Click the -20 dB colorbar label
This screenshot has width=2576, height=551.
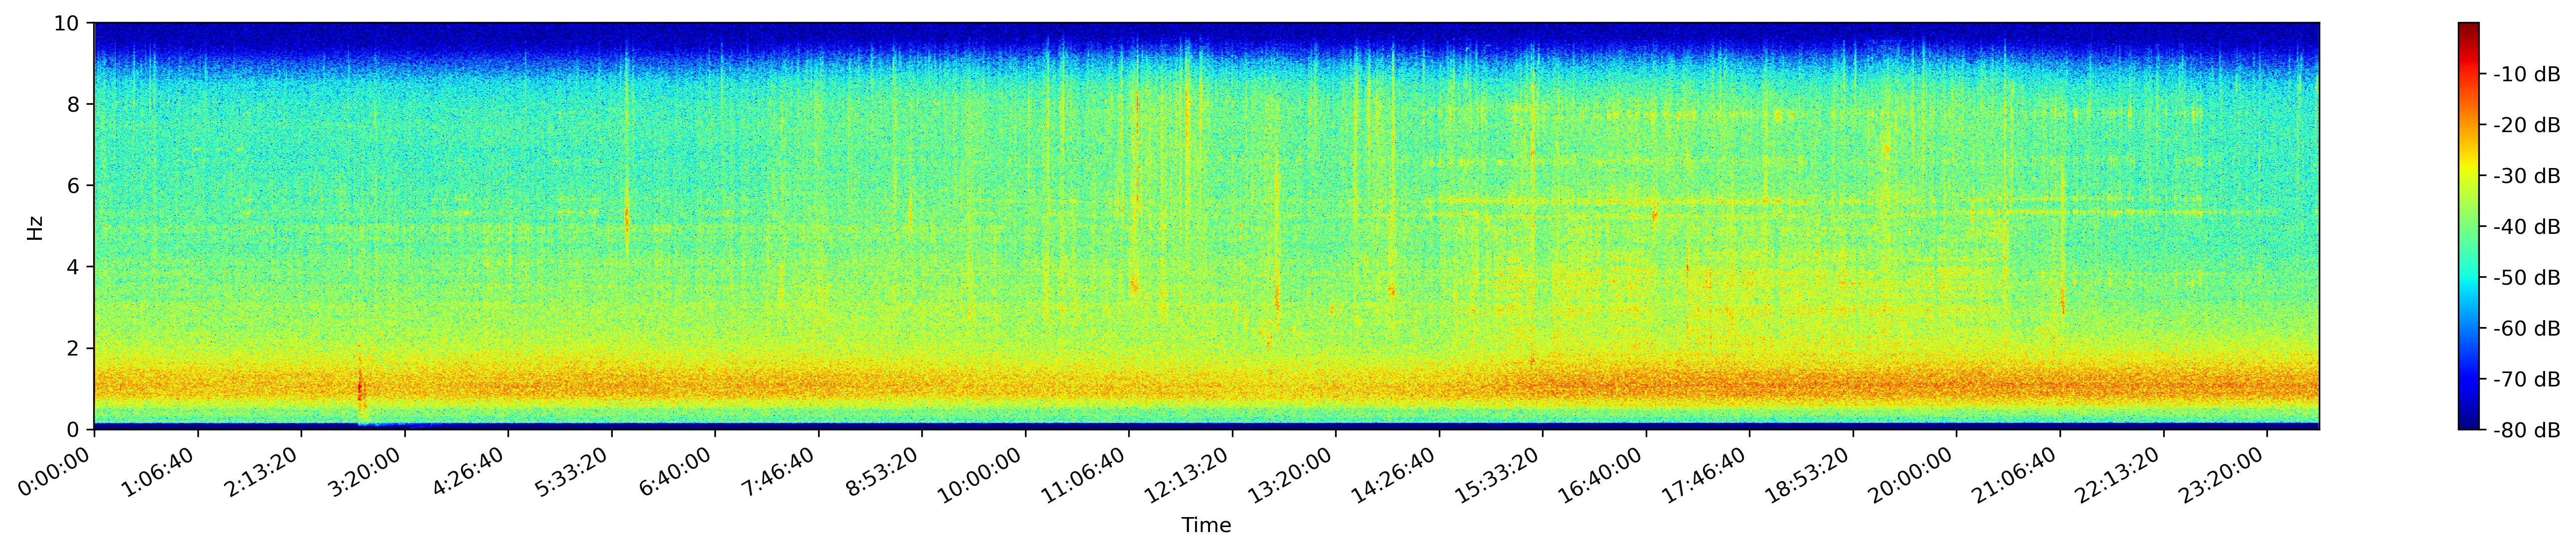coord(2526,125)
